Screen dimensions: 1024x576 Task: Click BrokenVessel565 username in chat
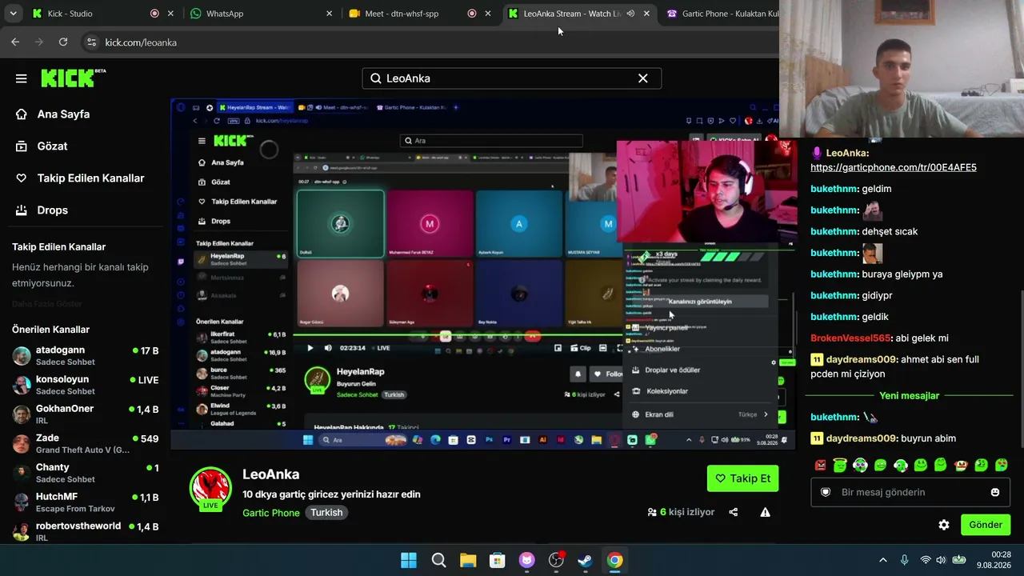point(850,338)
